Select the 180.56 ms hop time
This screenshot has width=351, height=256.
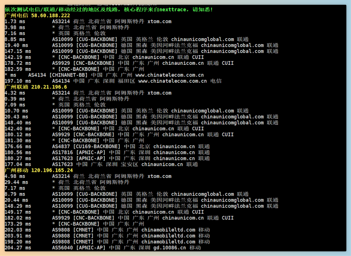tap(18, 153)
